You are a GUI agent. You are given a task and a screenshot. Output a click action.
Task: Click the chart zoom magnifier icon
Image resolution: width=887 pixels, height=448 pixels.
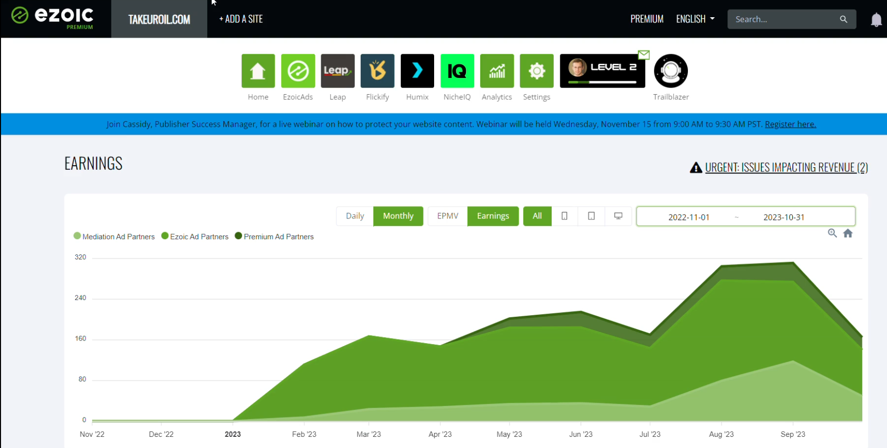pos(832,233)
